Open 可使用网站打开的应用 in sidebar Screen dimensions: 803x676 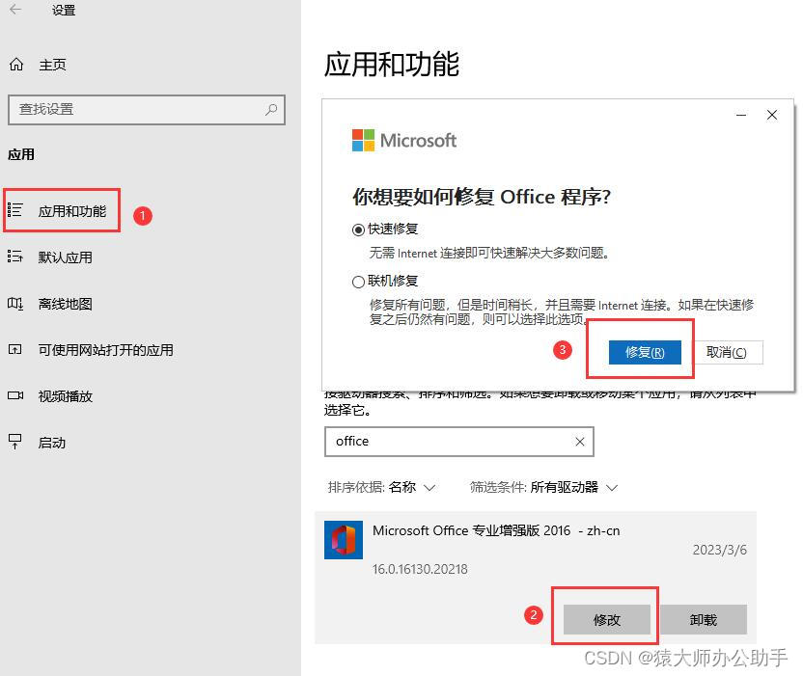pos(105,350)
